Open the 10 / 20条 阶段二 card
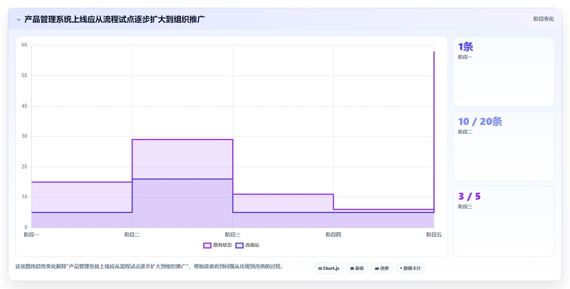This screenshot has width=570, height=289. tap(504, 146)
